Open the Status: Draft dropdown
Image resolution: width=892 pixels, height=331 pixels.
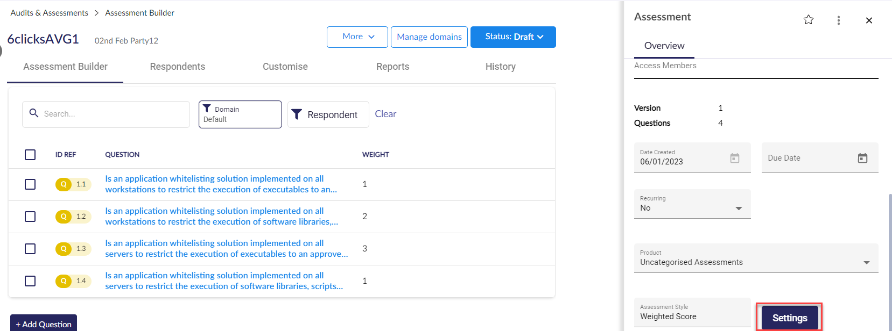pyautogui.click(x=512, y=37)
